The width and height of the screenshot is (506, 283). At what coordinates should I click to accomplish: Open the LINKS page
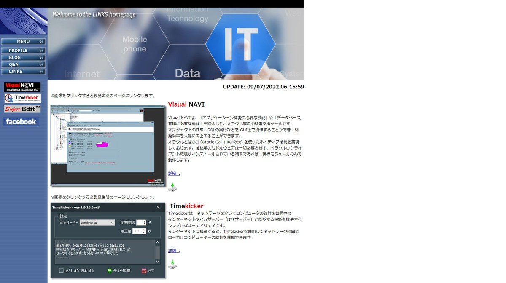(x=23, y=72)
